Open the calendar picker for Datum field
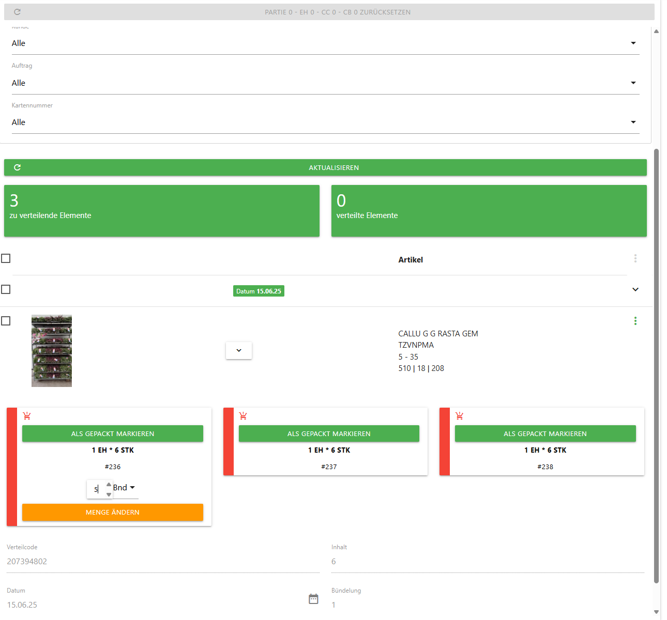This screenshot has width=667, height=620. pyautogui.click(x=313, y=599)
